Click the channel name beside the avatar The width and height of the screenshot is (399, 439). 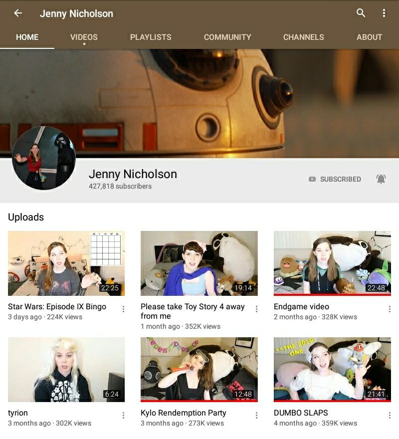(x=133, y=174)
